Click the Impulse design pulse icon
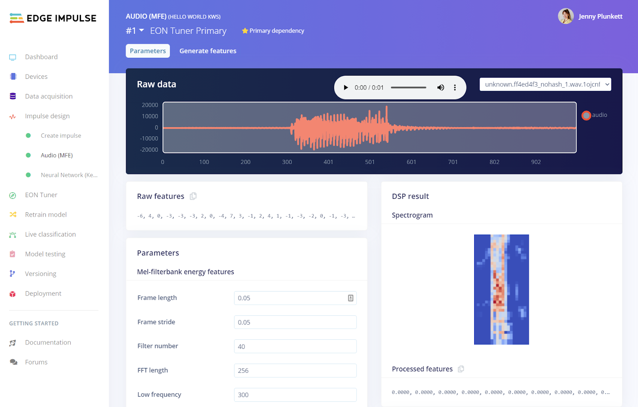This screenshot has height=407, width=638. click(x=13, y=117)
